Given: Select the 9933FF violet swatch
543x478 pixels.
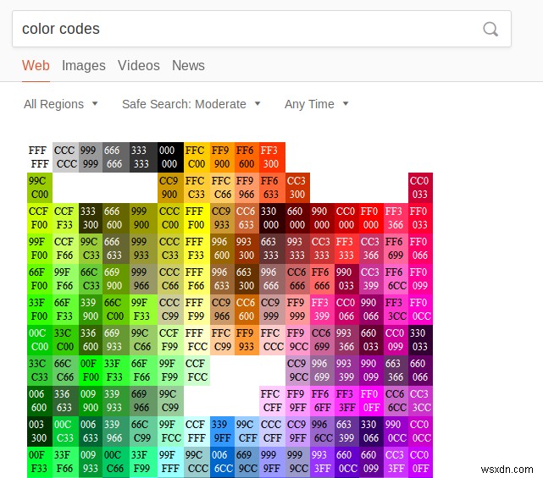Looking at the screenshot, I should pyautogui.click(x=322, y=461).
